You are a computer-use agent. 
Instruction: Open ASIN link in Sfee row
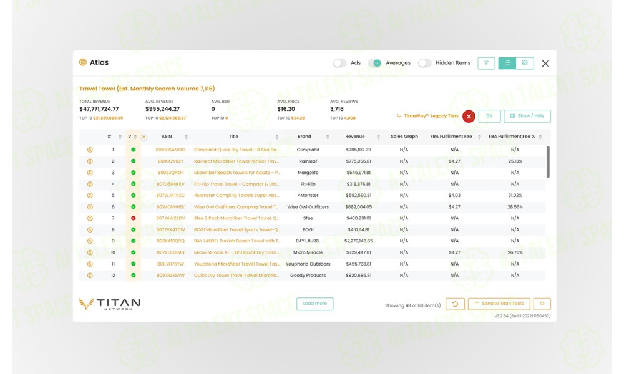(170, 218)
